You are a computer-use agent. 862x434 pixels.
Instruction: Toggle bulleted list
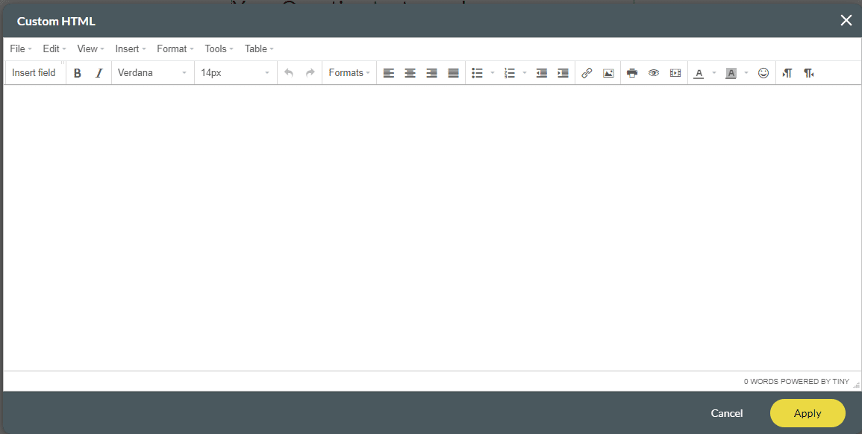pyautogui.click(x=477, y=72)
